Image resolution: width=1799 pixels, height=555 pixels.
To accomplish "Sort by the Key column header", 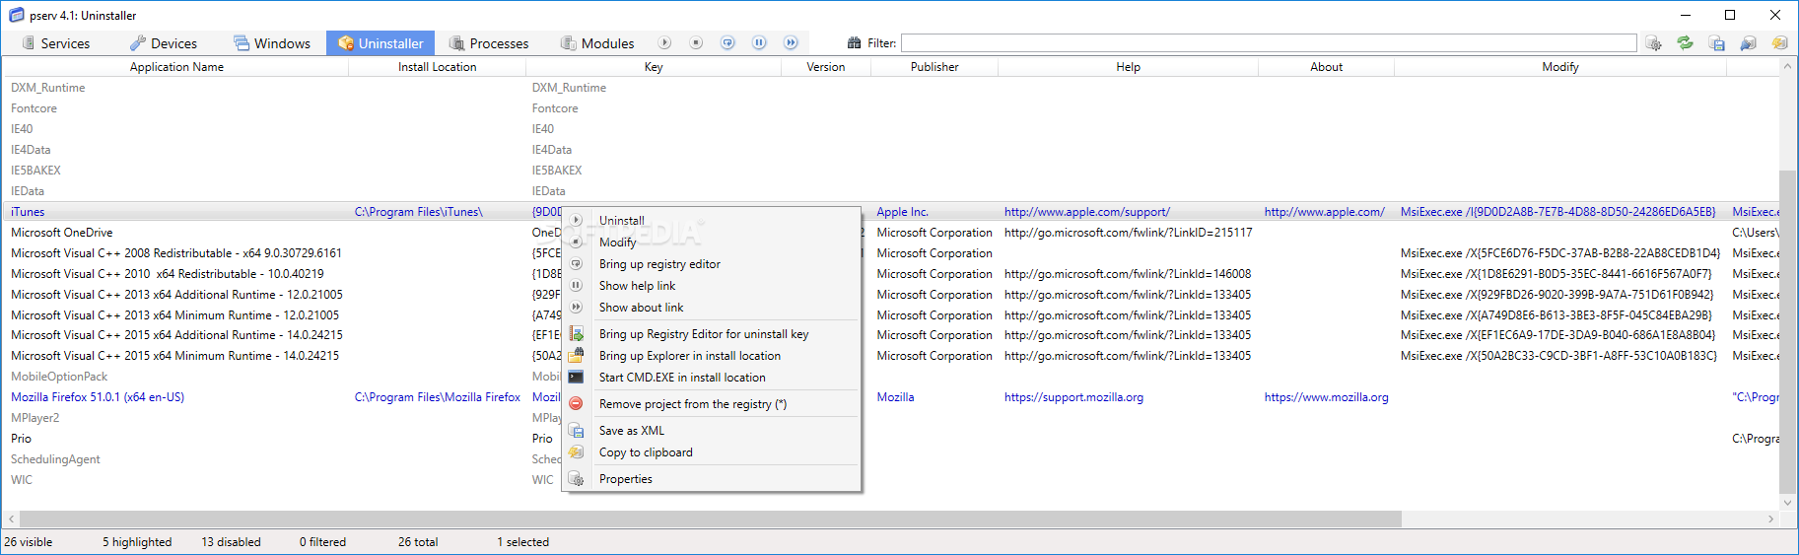I will 654,67.
